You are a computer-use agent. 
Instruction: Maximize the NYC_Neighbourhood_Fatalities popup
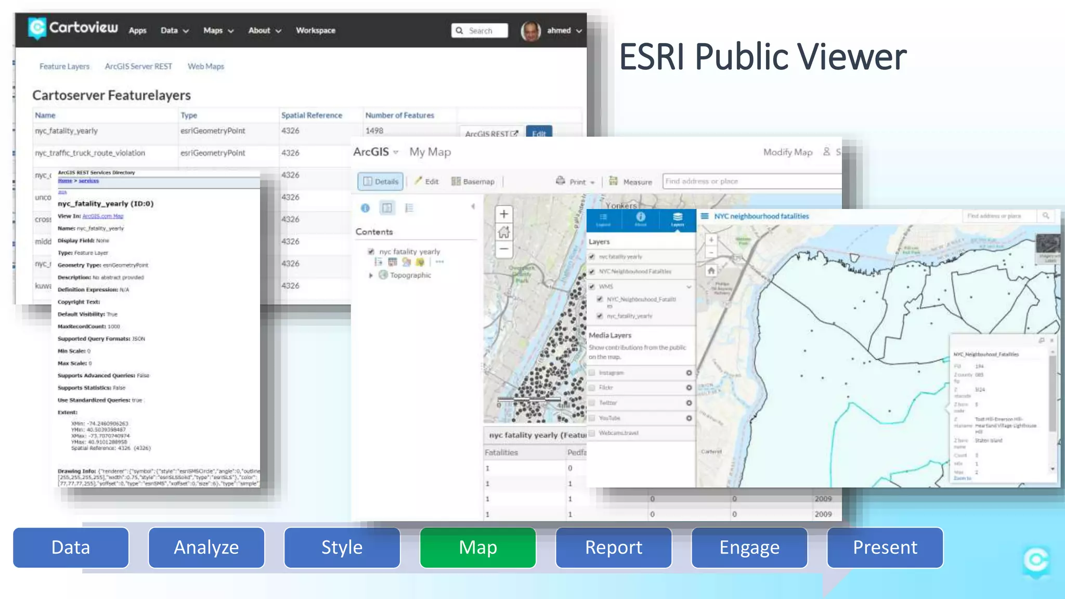tap(1041, 340)
